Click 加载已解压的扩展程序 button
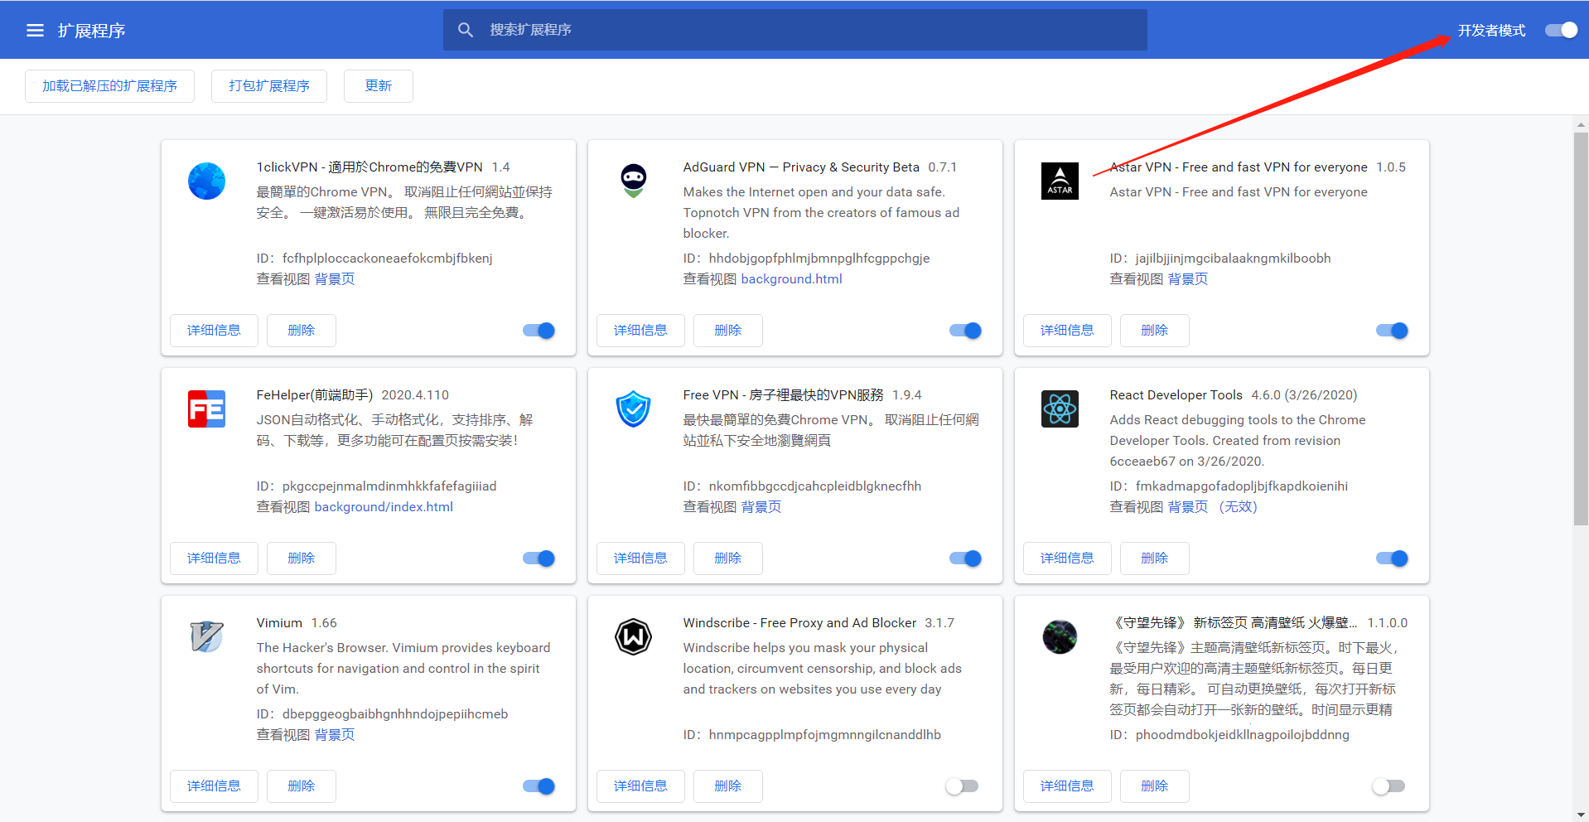Viewport: 1589px width, 822px height. pos(109,86)
